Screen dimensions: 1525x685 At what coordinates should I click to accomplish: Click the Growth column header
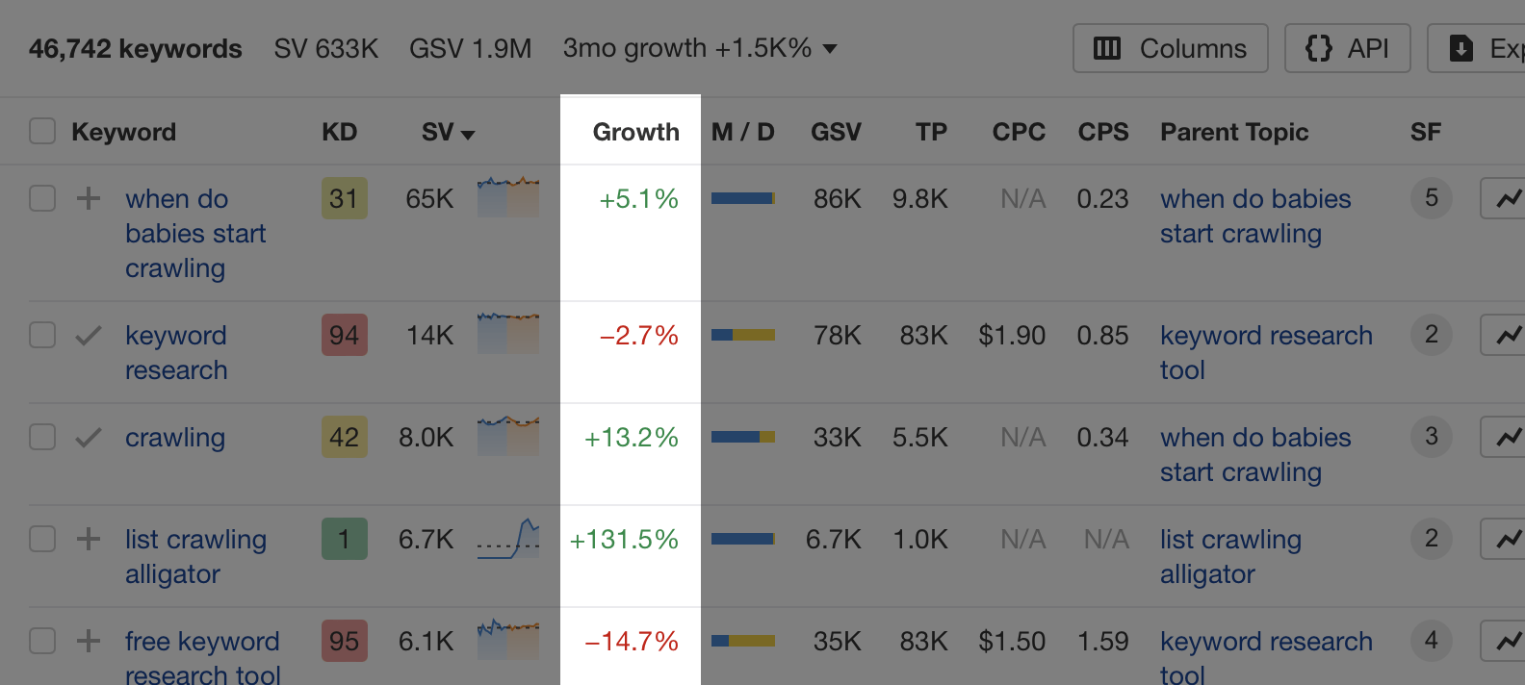click(x=635, y=132)
